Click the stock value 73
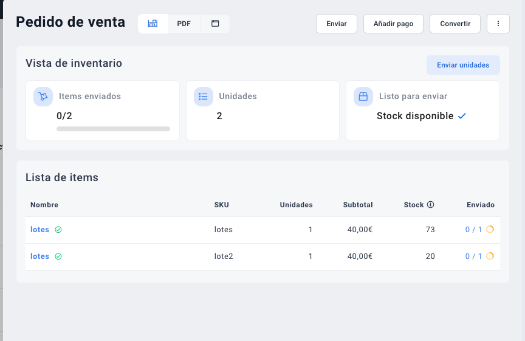The image size is (525, 341). [430, 229]
